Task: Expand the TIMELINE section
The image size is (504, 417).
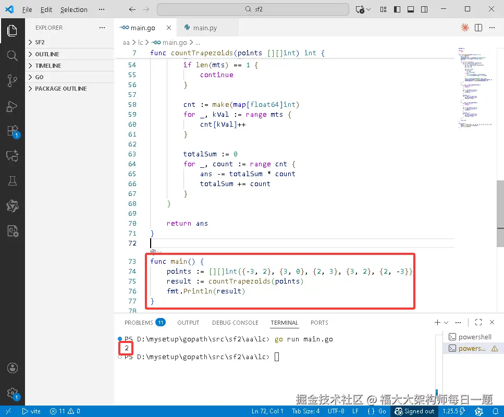Action: [70, 66]
